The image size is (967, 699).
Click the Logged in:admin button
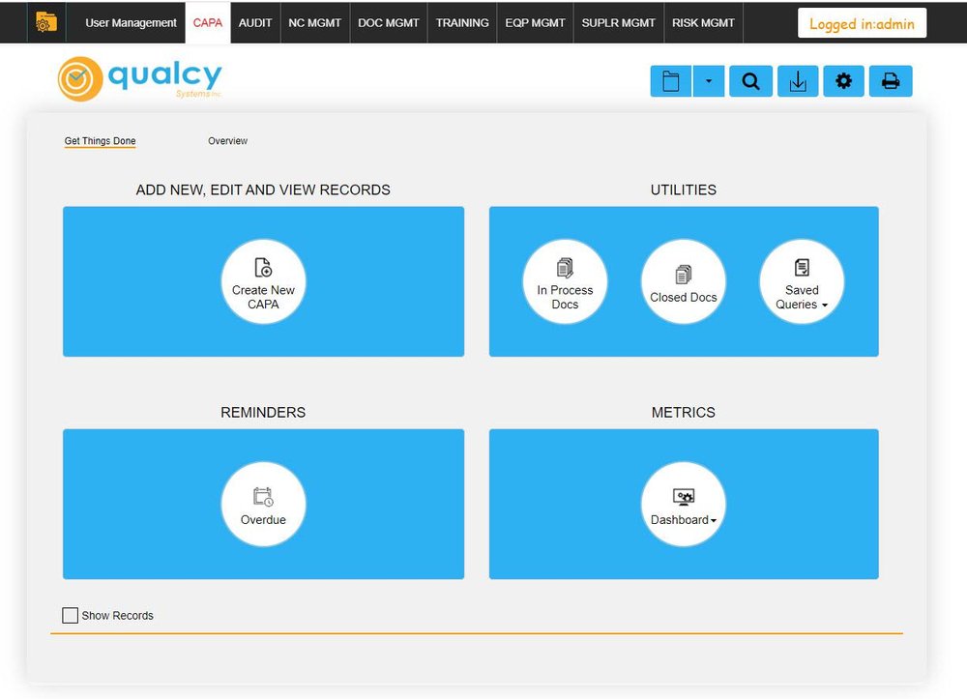click(x=861, y=23)
